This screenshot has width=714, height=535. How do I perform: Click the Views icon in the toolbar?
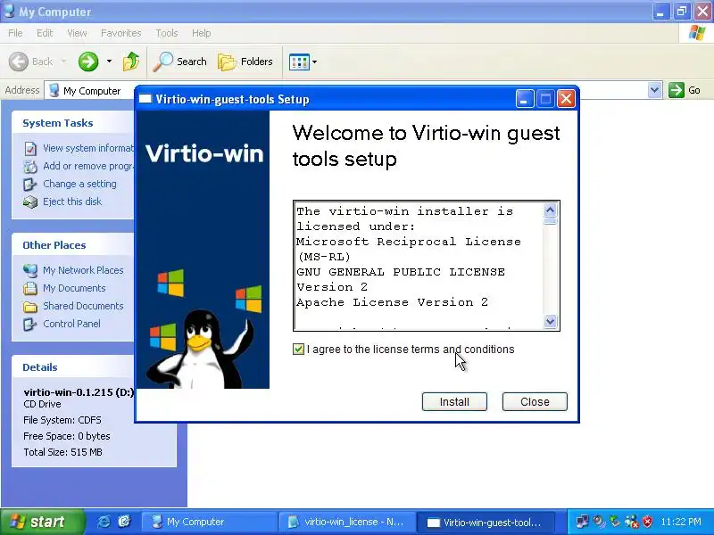click(299, 62)
